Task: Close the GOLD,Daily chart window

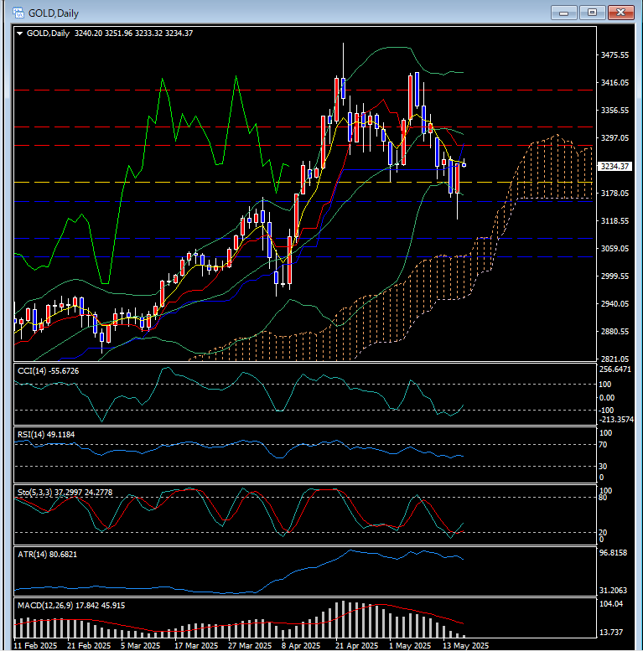Action: 620,13
